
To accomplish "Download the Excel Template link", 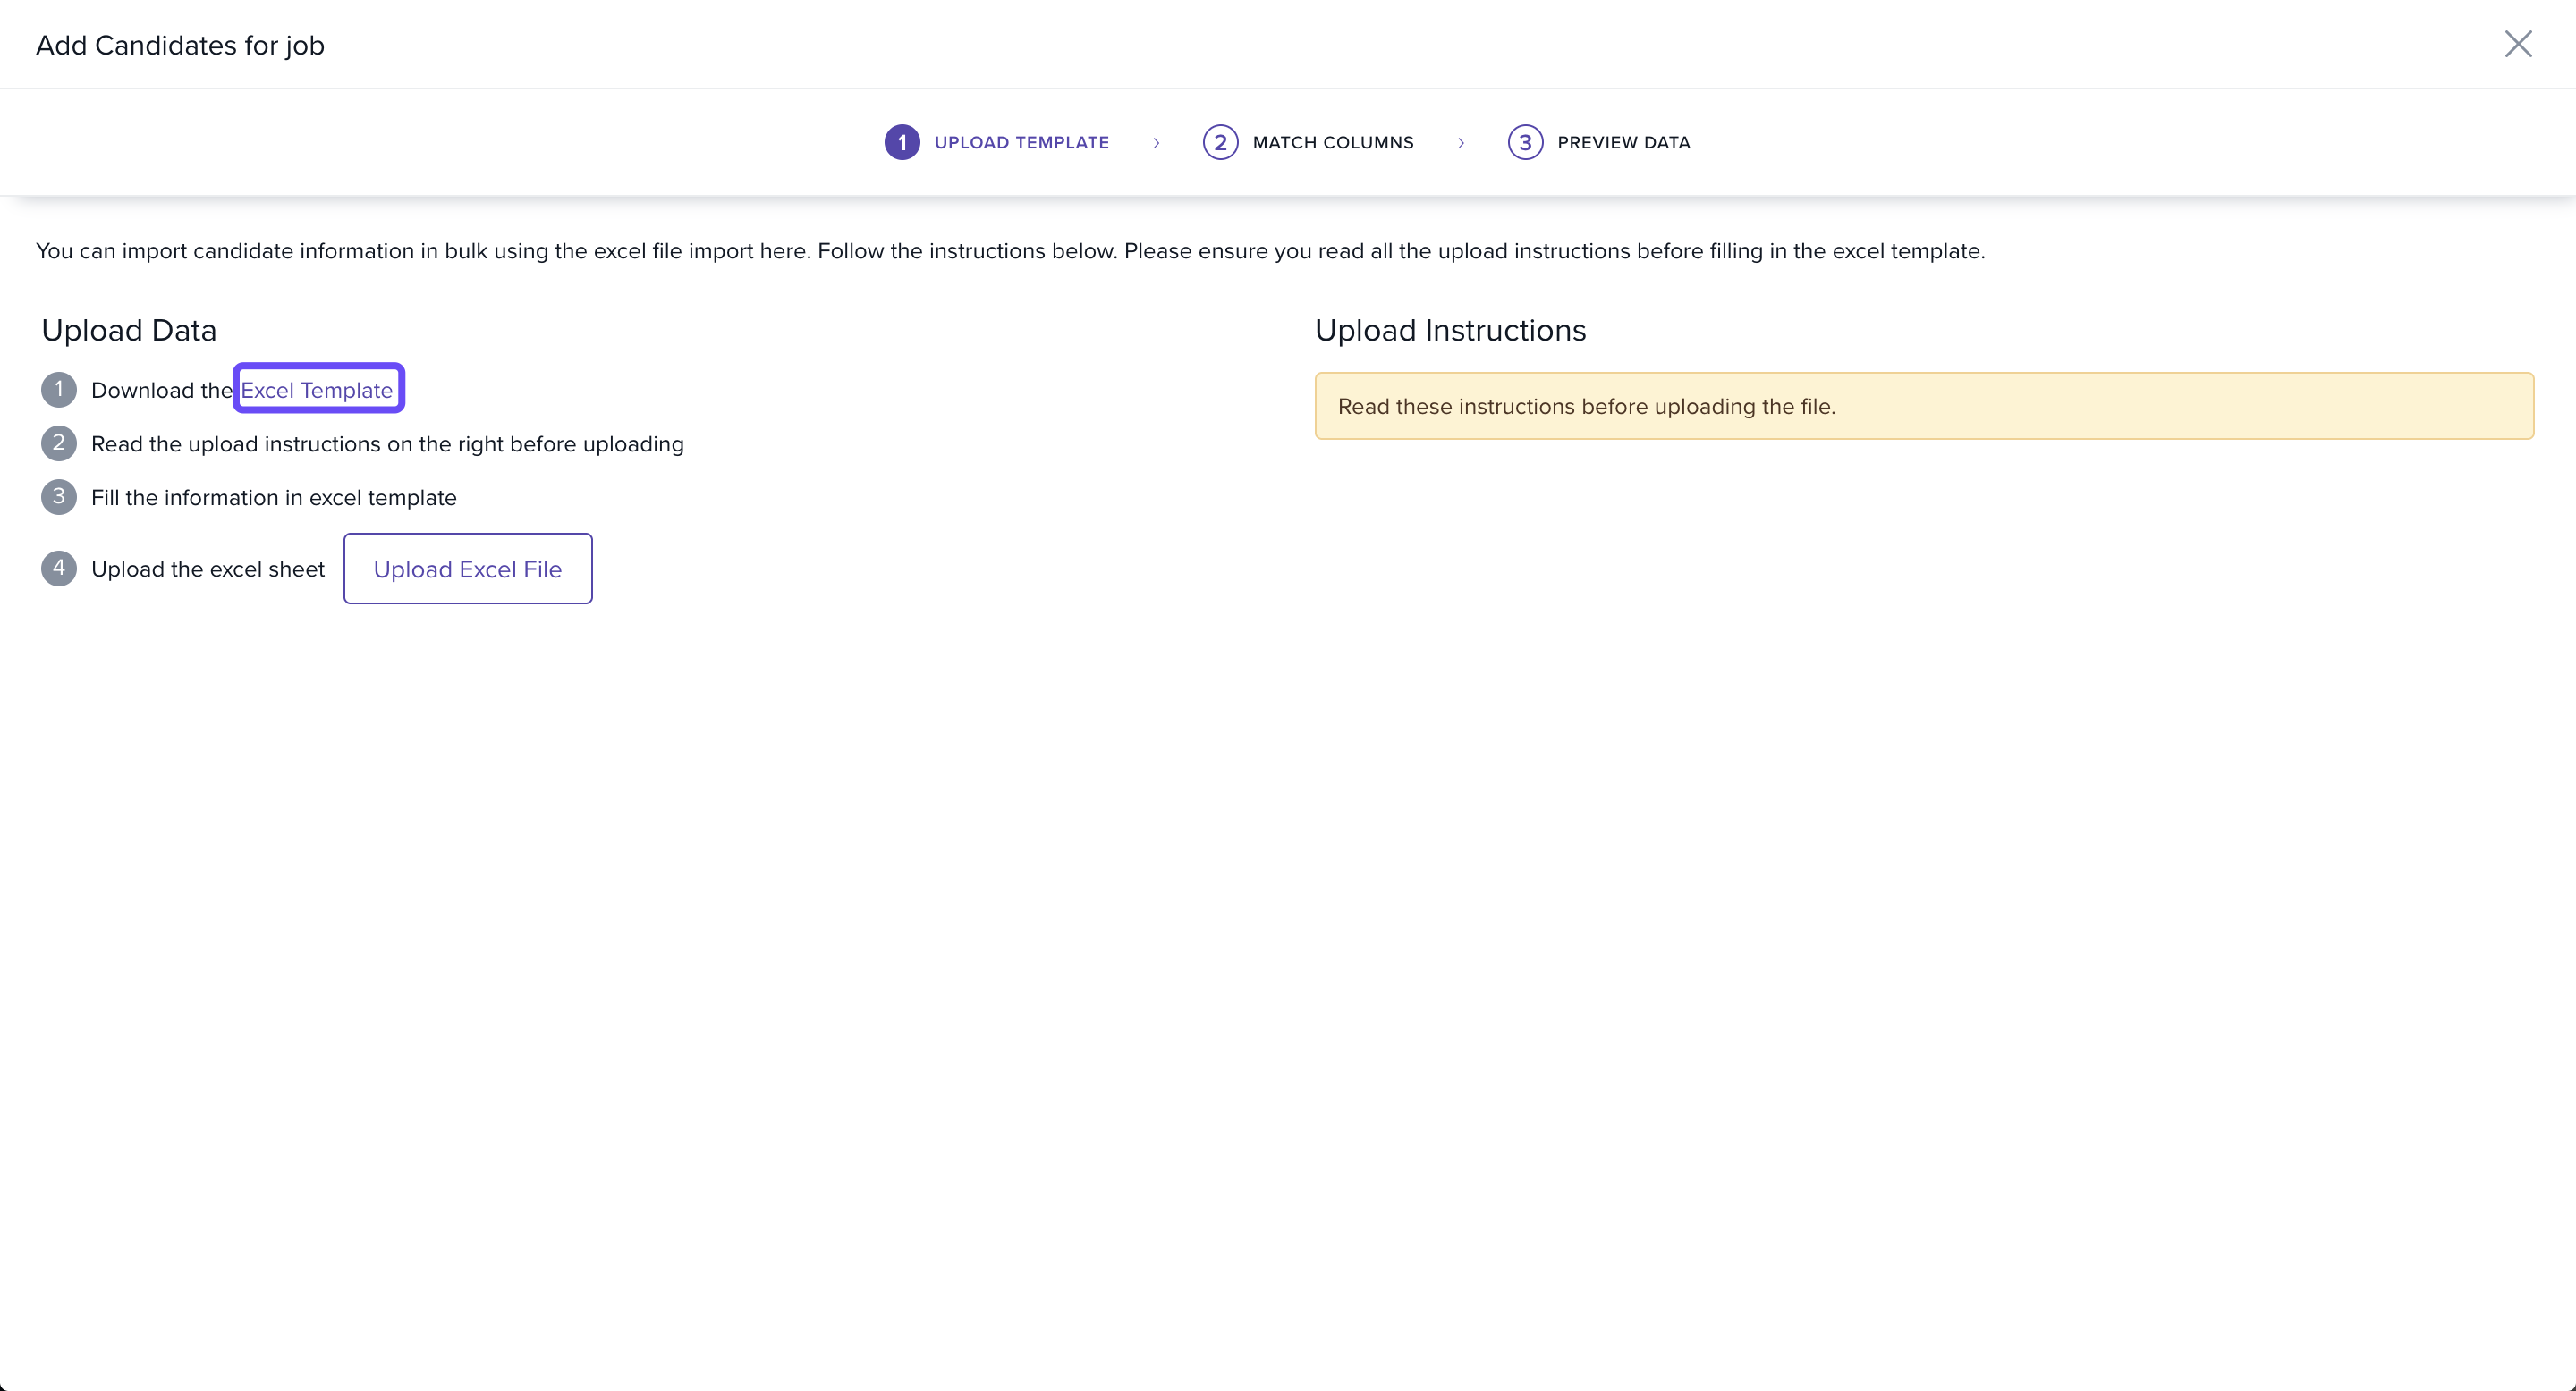I will (317, 390).
